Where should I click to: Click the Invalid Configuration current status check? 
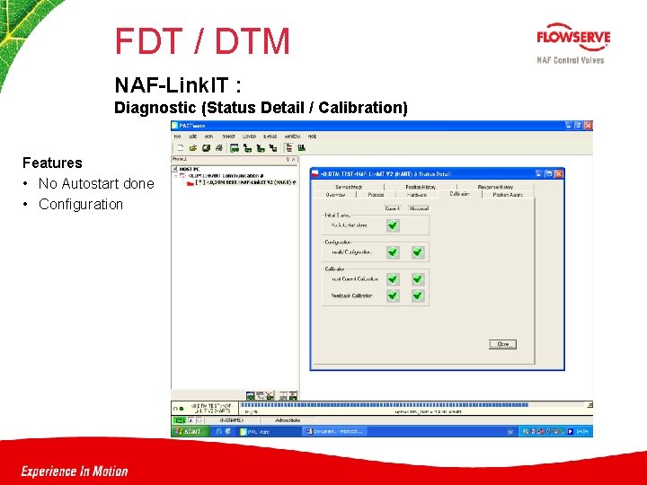393,252
